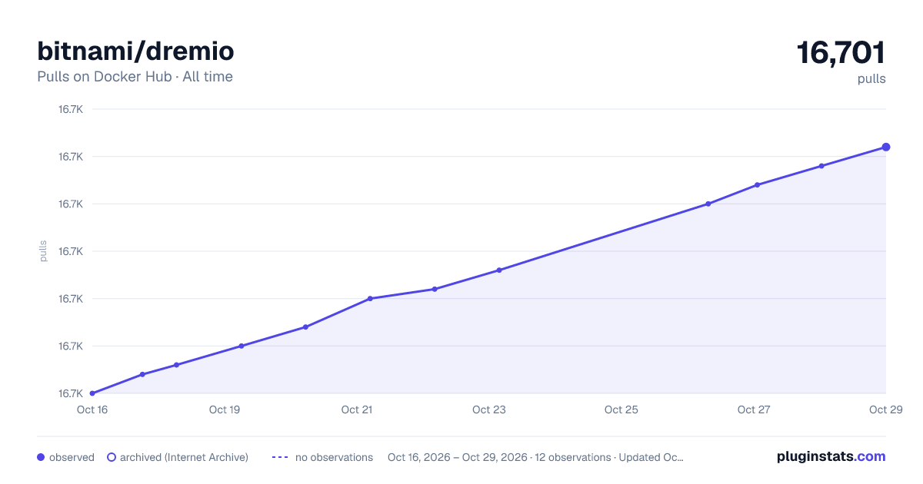Click the 'bitnami/dremio' chart title
This screenshot has height=484, width=923.
point(135,51)
